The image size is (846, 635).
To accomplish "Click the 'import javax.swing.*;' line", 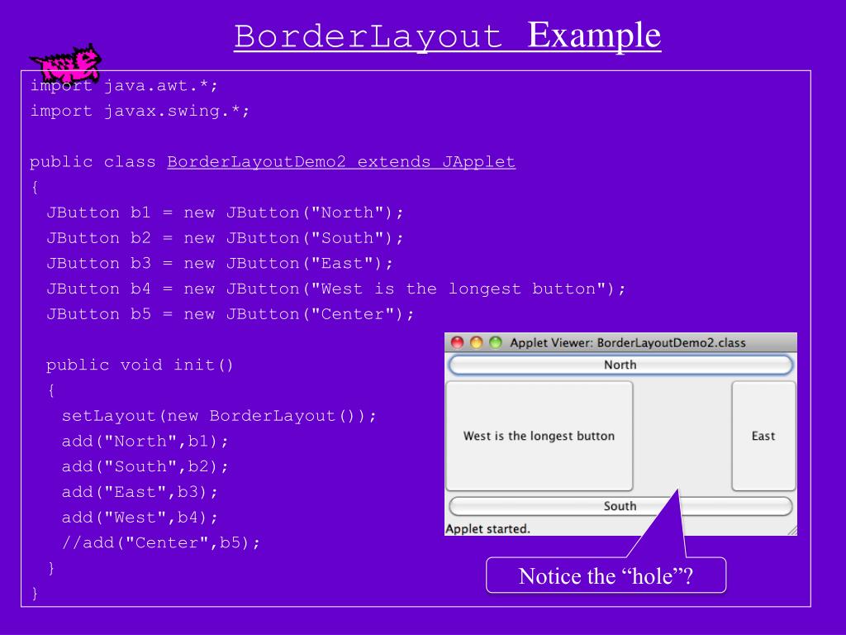I will pos(140,111).
